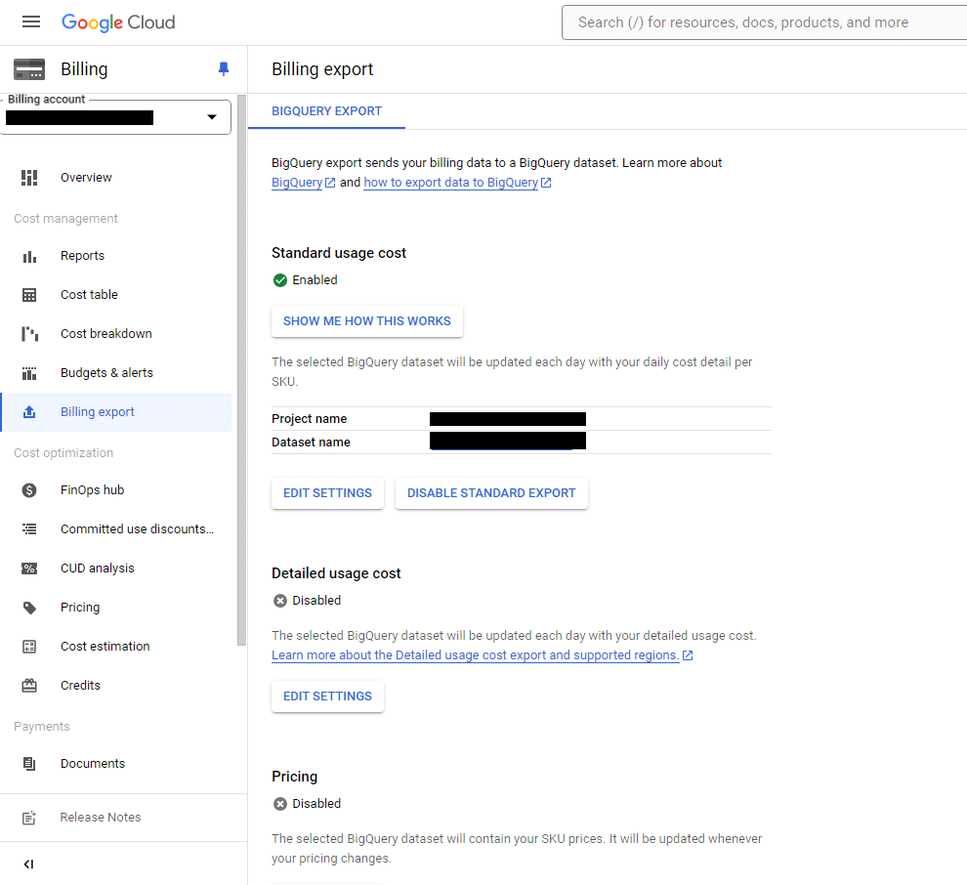This screenshot has height=885, width=967.
Task: Open the Pricing tag icon
Action: click(29, 607)
